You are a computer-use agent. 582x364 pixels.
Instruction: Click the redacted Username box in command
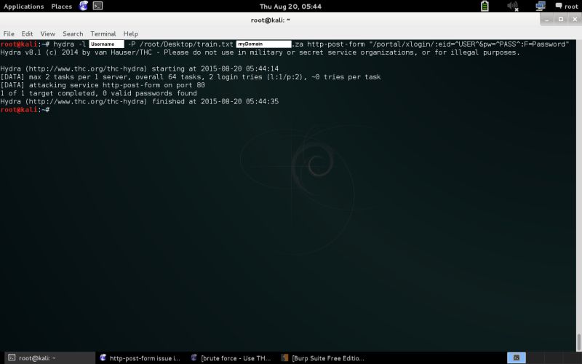pos(106,44)
